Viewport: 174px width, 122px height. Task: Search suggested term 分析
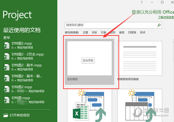(94, 33)
